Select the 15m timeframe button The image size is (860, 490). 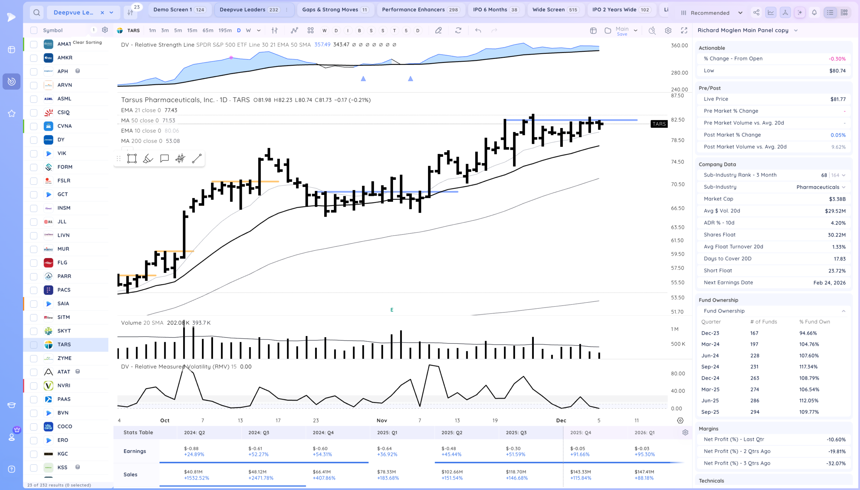click(x=192, y=30)
